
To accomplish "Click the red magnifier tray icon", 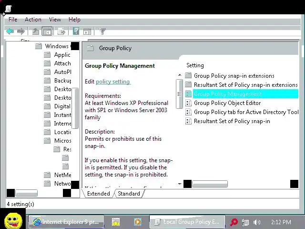I will (x=234, y=222).
